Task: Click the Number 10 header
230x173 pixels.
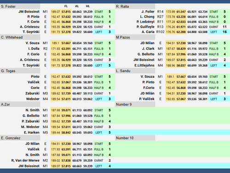Action: click(135, 138)
